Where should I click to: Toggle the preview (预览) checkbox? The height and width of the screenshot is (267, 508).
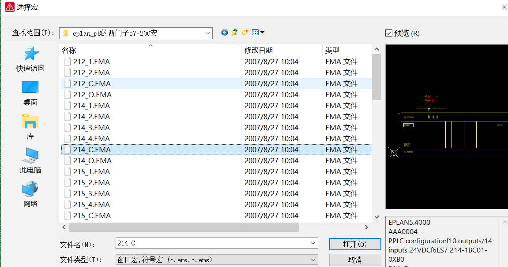click(x=389, y=33)
